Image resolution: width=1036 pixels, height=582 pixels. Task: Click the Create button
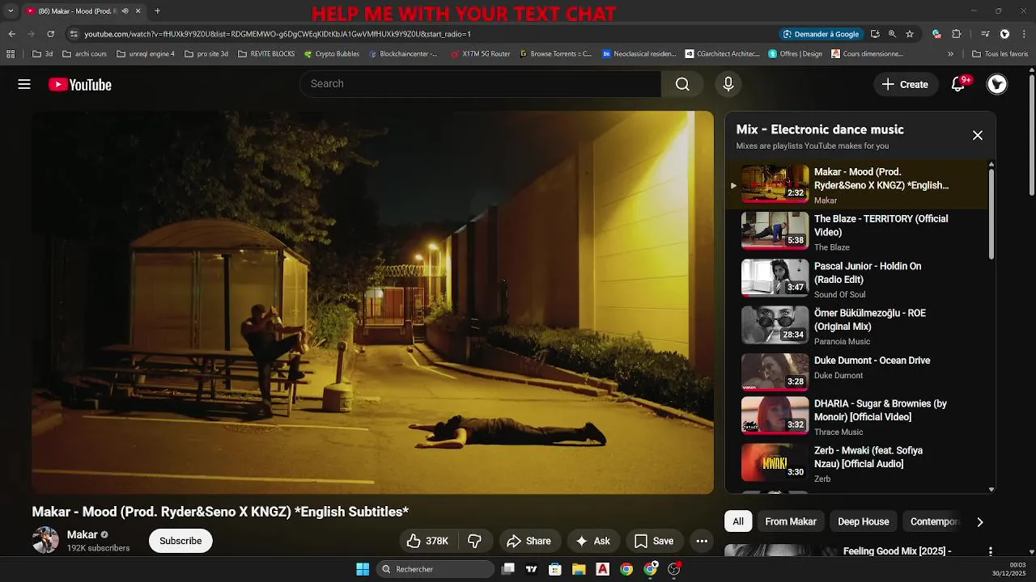[905, 84]
